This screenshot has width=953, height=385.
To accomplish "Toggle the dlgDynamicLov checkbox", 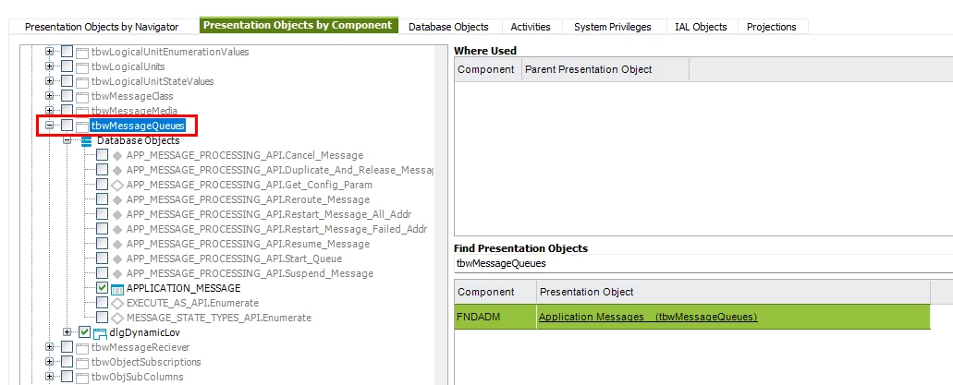I will coord(84,332).
